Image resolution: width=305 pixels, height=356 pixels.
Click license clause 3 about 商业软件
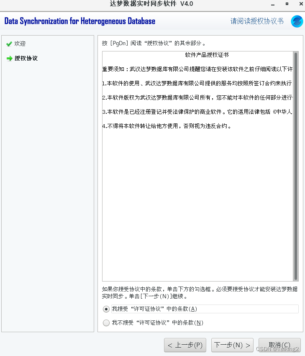point(197,112)
